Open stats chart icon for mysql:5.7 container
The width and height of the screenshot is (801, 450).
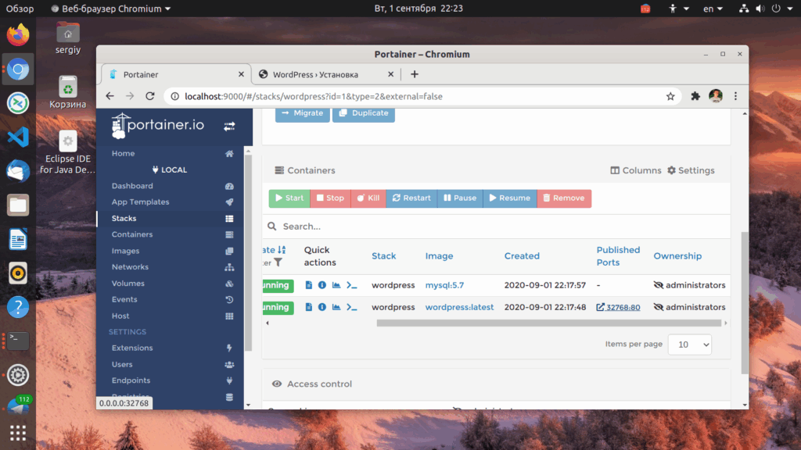(336, 285)
